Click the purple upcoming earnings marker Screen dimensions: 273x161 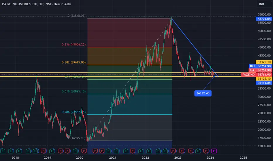coord(214,151)
